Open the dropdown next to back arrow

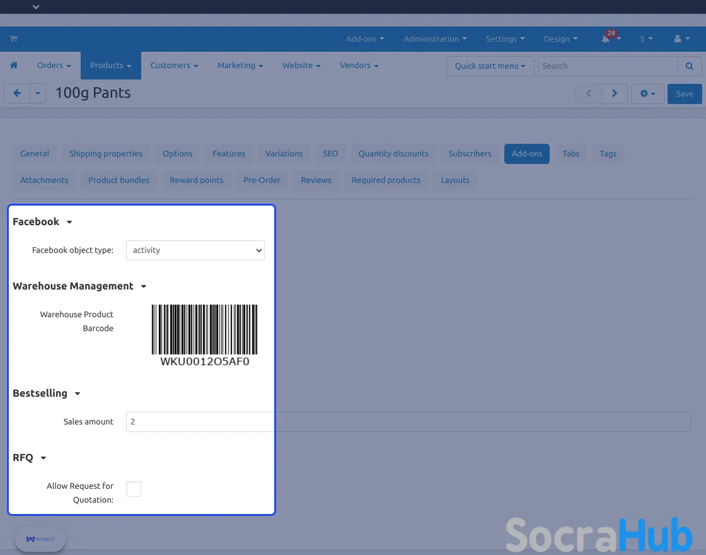coord(38,93)
